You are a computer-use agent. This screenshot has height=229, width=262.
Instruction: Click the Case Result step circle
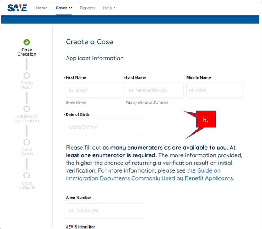tap(27, 142)
